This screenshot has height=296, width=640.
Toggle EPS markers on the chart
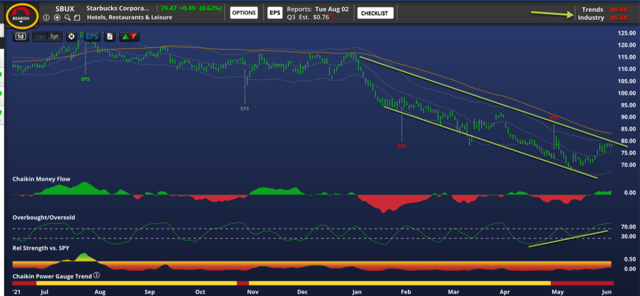point(92,36)
